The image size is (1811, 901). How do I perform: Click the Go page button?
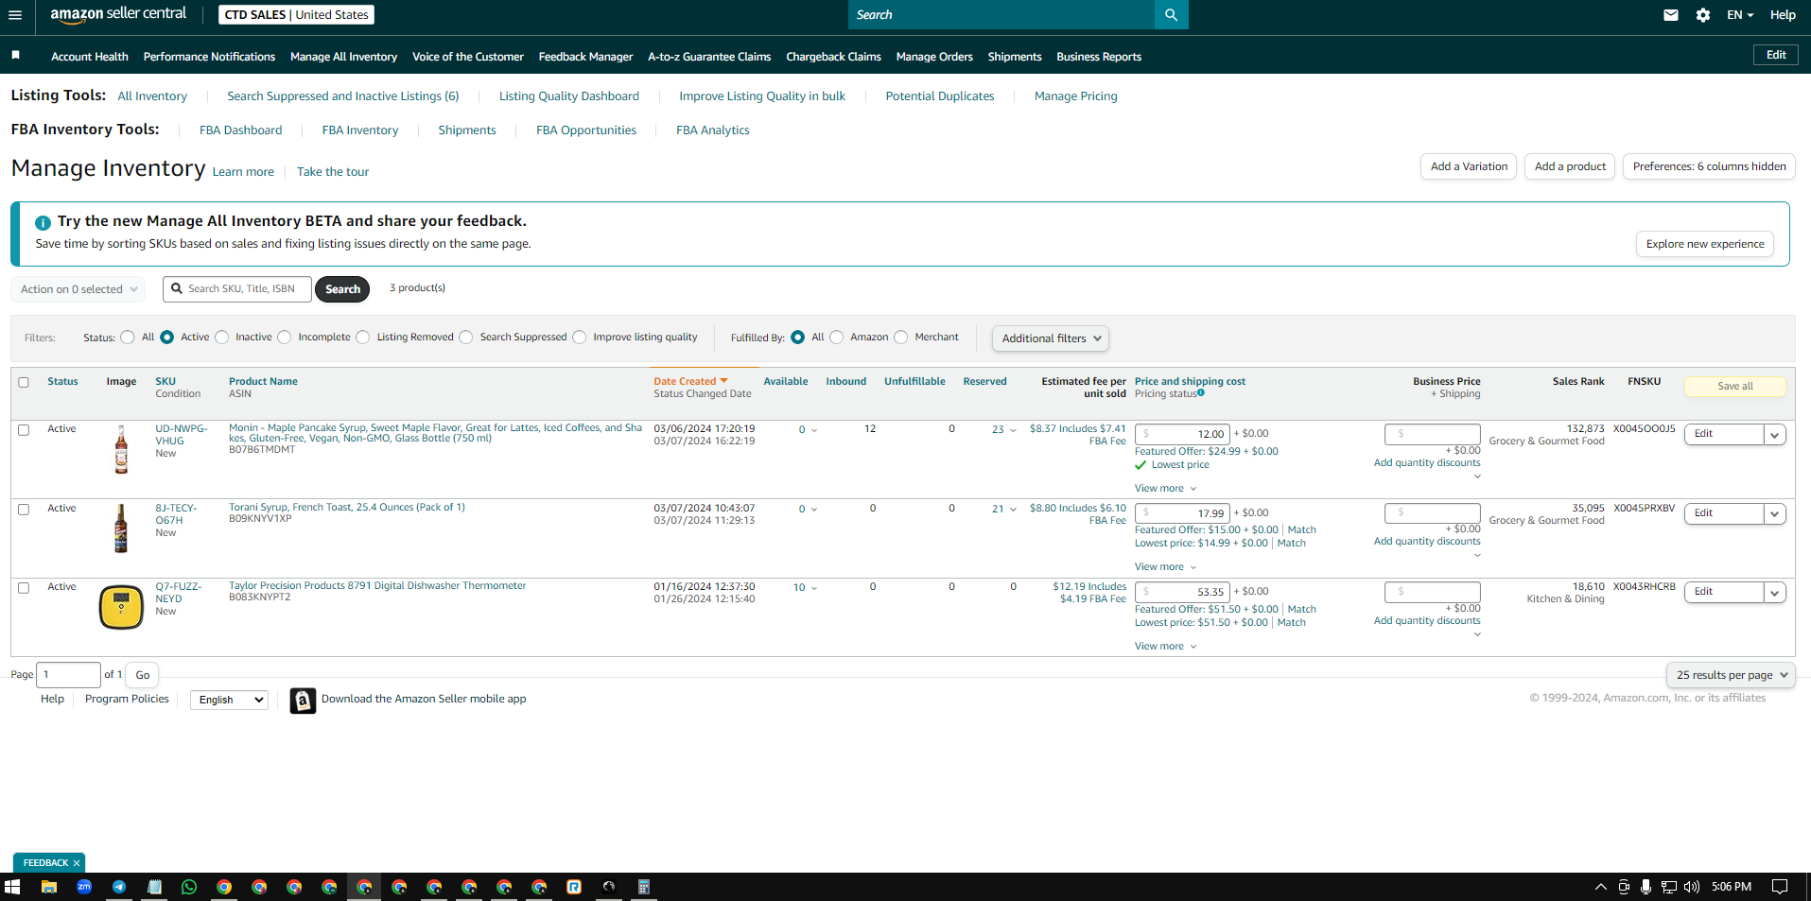tap(143, 675)
